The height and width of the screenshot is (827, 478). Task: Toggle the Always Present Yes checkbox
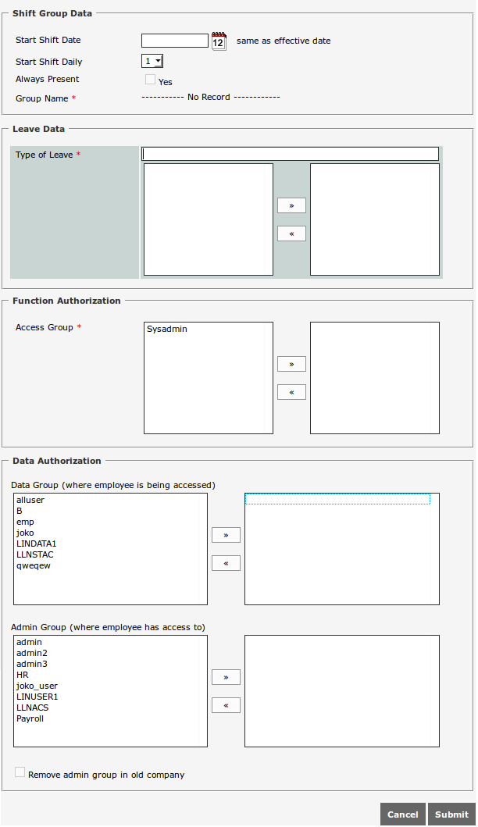click(x=150, y=80)
